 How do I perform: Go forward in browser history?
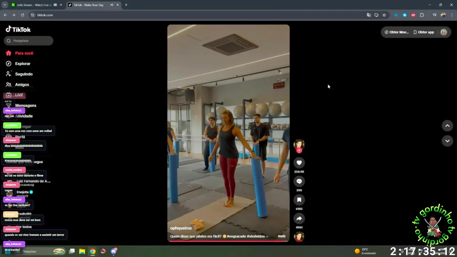click(14, 15)
